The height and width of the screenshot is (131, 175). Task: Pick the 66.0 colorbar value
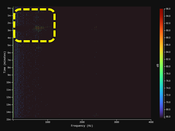(x=168, y=117)
